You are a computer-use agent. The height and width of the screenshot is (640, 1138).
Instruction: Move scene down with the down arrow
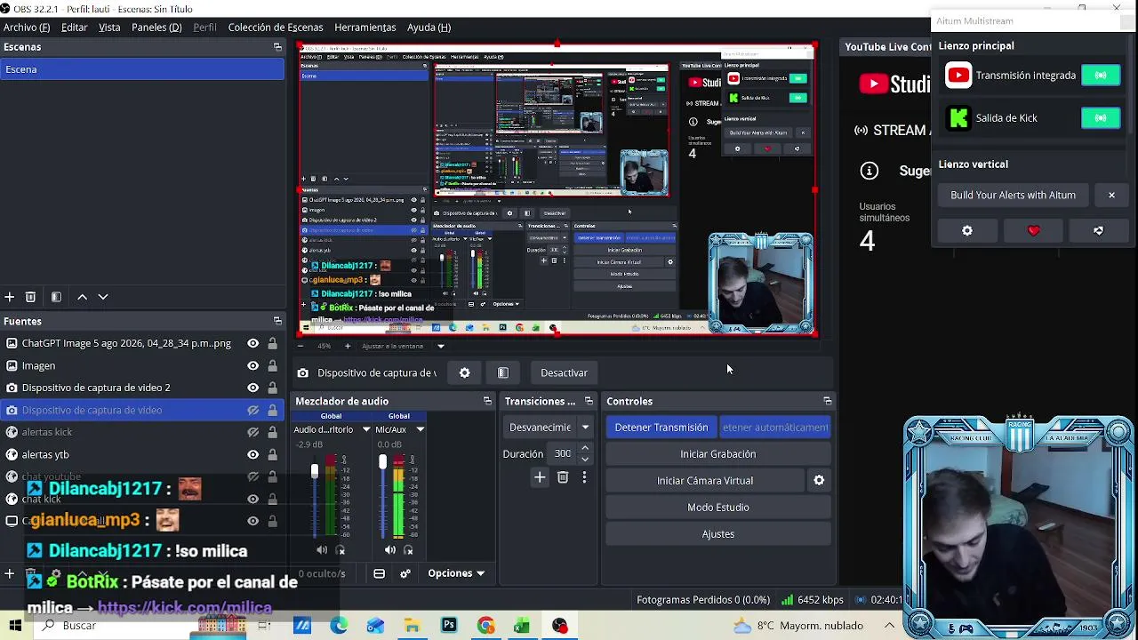[103, 297]
